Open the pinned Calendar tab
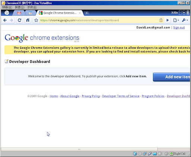Viewport: 191px width, 157px height. click(30, 13)
